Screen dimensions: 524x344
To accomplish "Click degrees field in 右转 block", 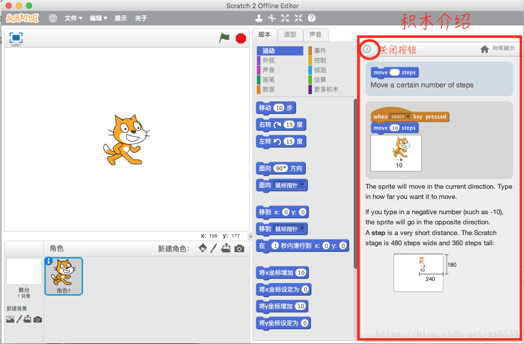I will pos(289,125).
